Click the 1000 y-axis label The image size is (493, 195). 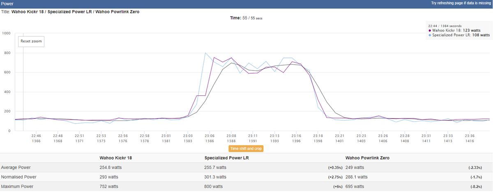[x=6, y=33]
